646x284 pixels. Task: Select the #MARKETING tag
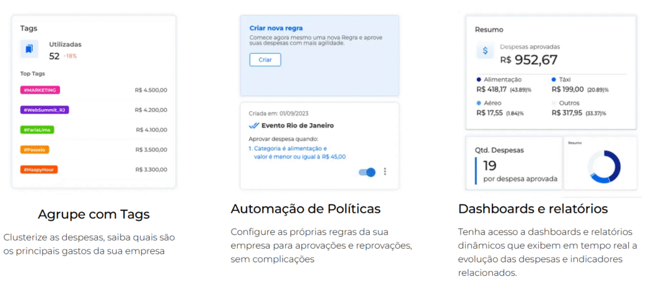(40, 90)
